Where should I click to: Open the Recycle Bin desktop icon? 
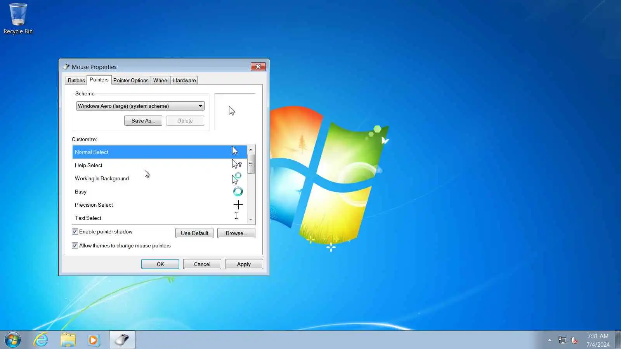[18, 19]
